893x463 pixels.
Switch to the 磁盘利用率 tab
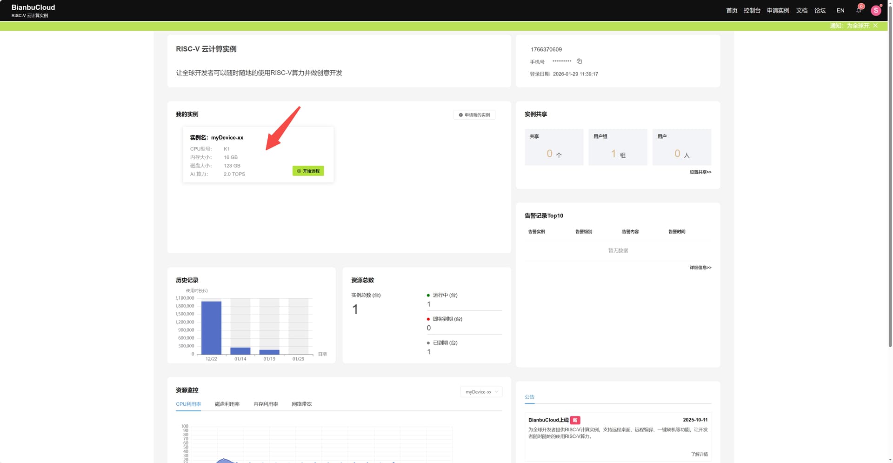pyautogui.click(x=227, y=404)
